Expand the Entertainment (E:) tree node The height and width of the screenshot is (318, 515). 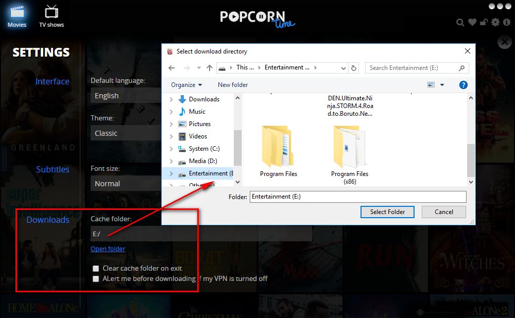[x=171, y=173]
